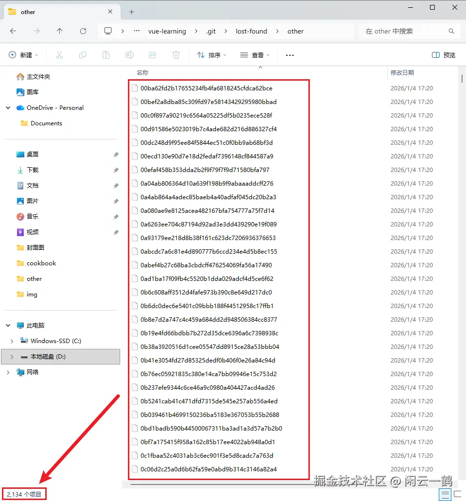Click the Cut scissors icon
The width and height of the screenshot is (466, 501).
(59, 55)
